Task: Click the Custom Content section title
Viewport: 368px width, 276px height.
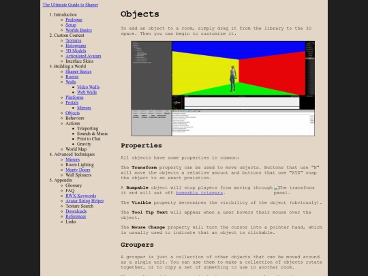Action: point(69,35)
